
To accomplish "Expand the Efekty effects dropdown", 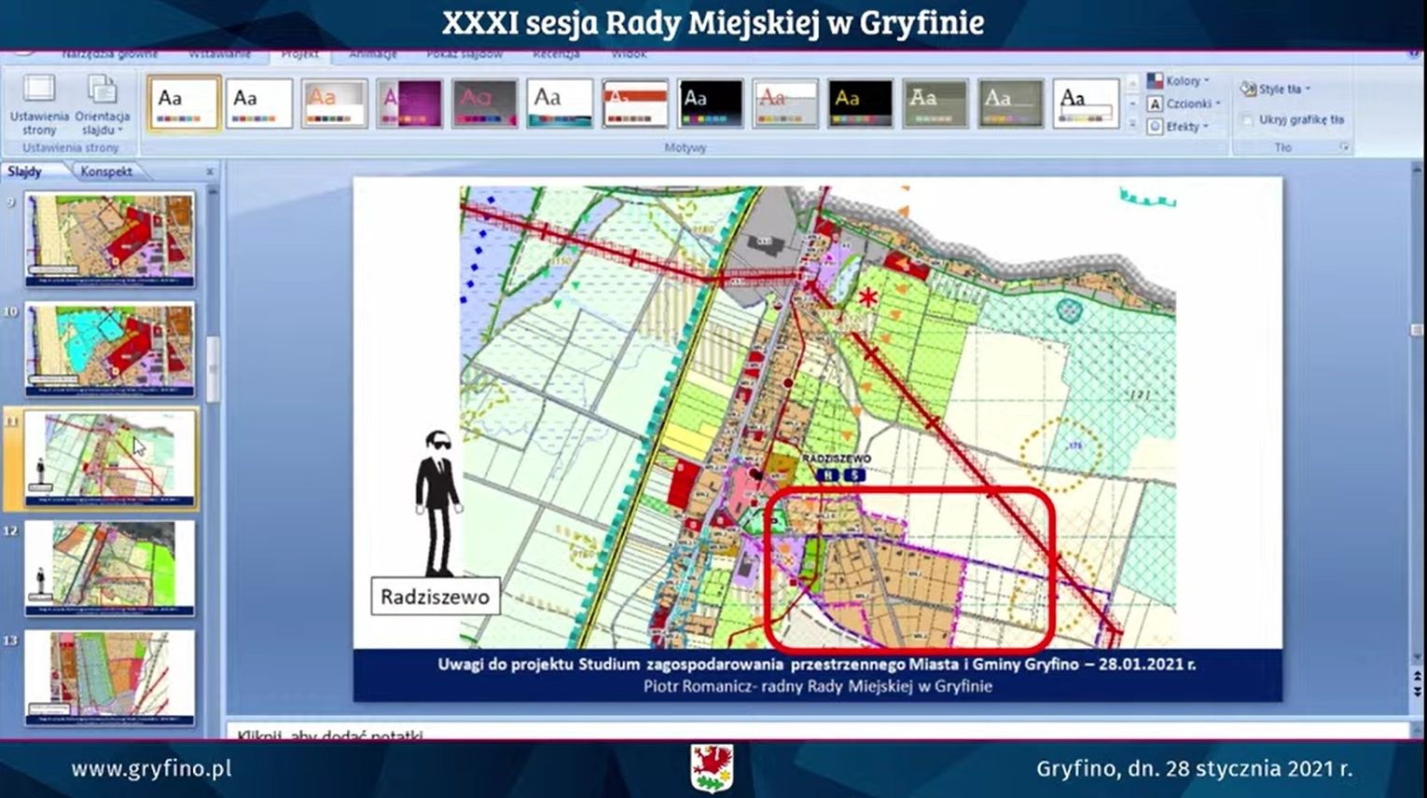I will tap(1181, 126).
